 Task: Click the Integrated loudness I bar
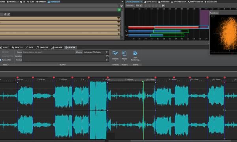click(x=168, y=27)
